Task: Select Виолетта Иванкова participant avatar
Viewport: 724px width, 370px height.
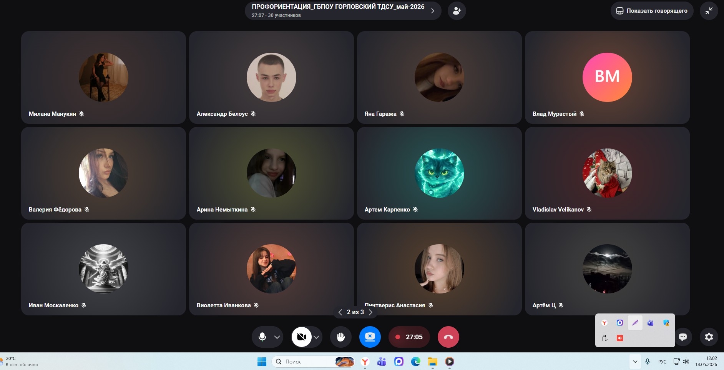Action: pyautogui.click(x=271, y=269)
